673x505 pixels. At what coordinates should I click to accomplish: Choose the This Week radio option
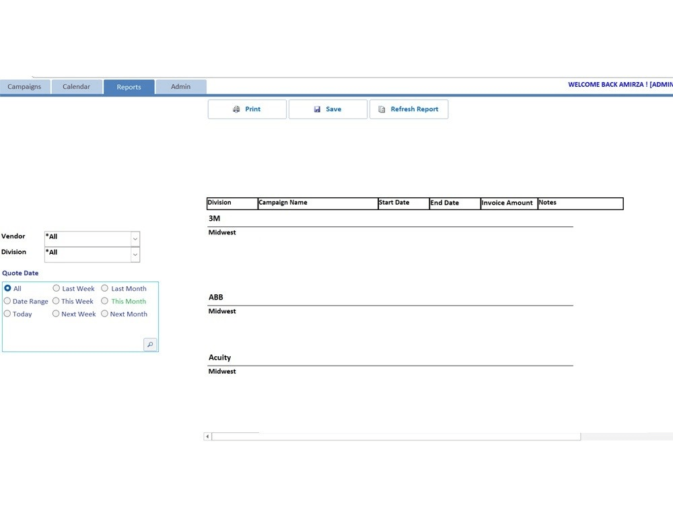[56, 301]
